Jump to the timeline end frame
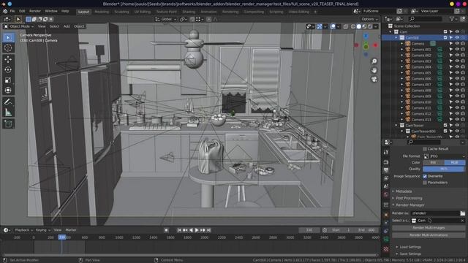Image resolution: width=468 pixels, height=263 pixels. pos(208,230)
